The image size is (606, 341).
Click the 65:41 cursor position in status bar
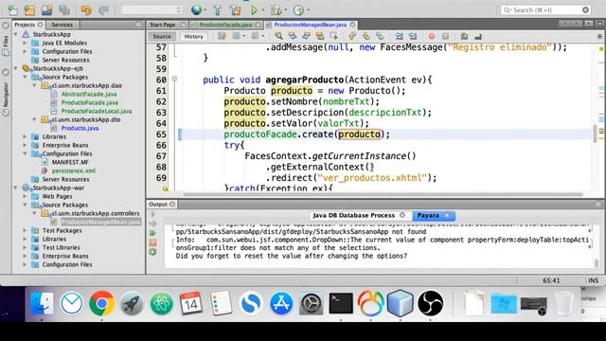click(x=551, y=280)
